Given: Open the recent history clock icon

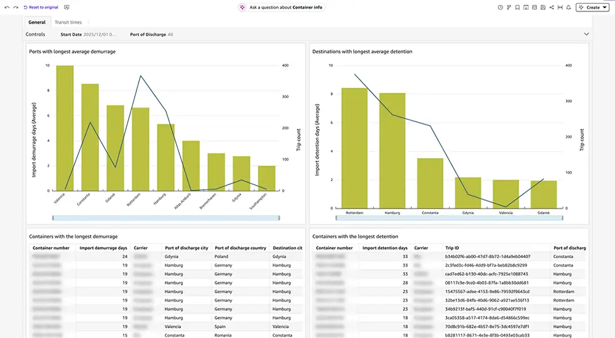Looking at the screenshot, I should tap(501, 7).
